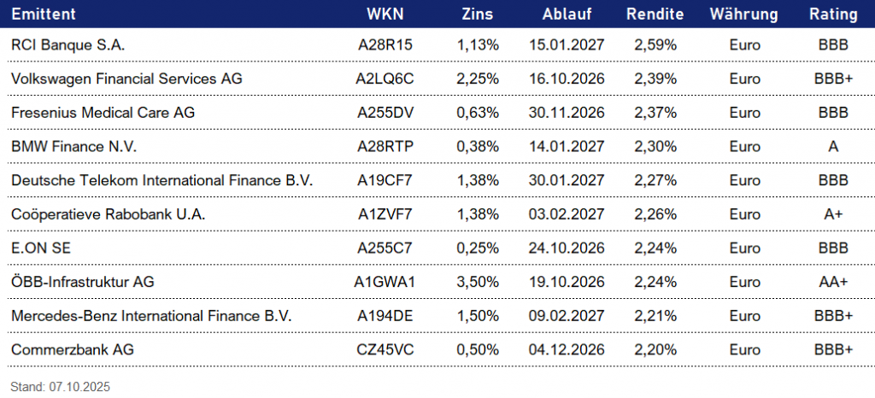
Task: Click the Ablauf column header
Action: click(567, 15)
